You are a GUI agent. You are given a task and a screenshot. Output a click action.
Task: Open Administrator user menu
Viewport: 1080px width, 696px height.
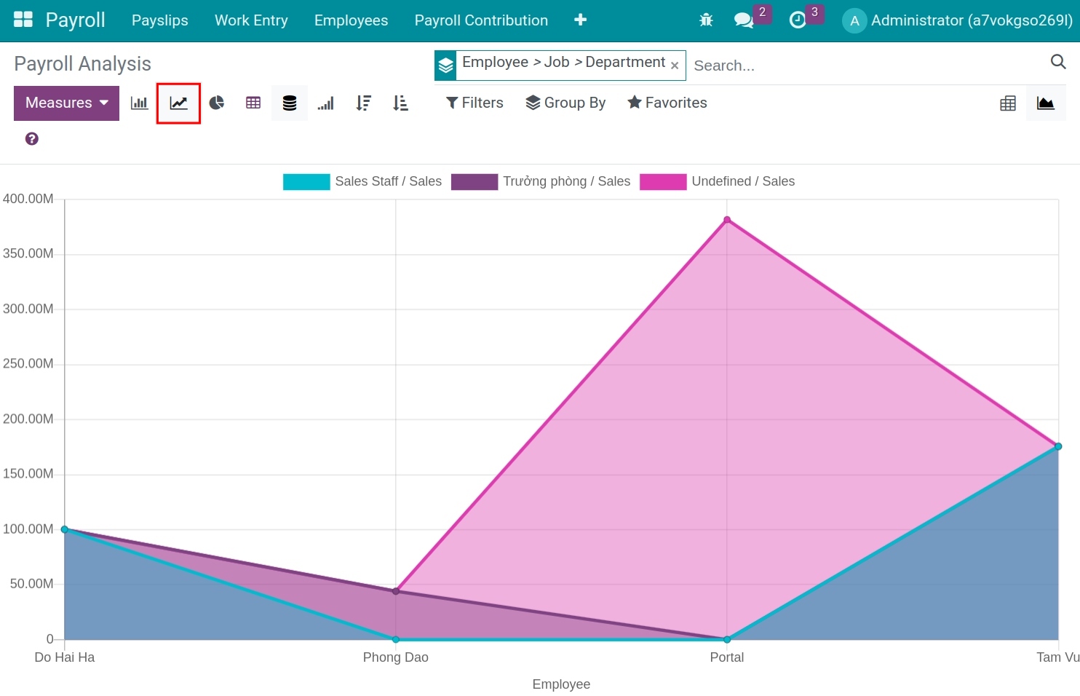[957, 20]
